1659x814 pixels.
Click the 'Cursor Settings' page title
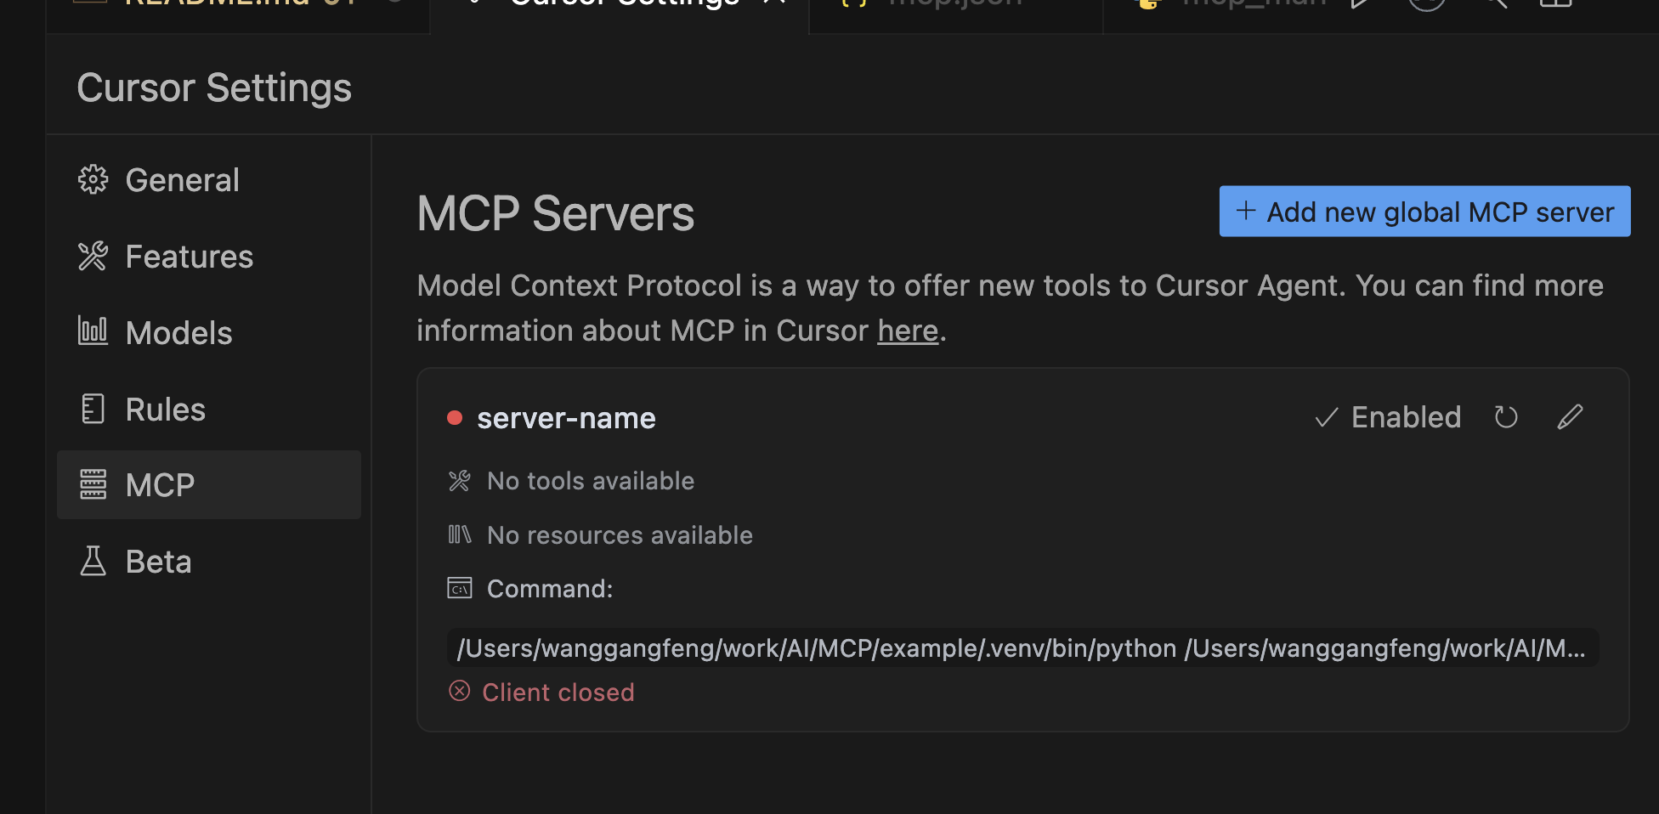click(214, 88)
